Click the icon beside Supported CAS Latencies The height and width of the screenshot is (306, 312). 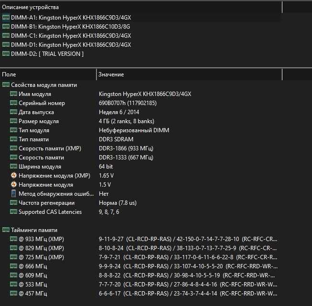coord(13,211)
